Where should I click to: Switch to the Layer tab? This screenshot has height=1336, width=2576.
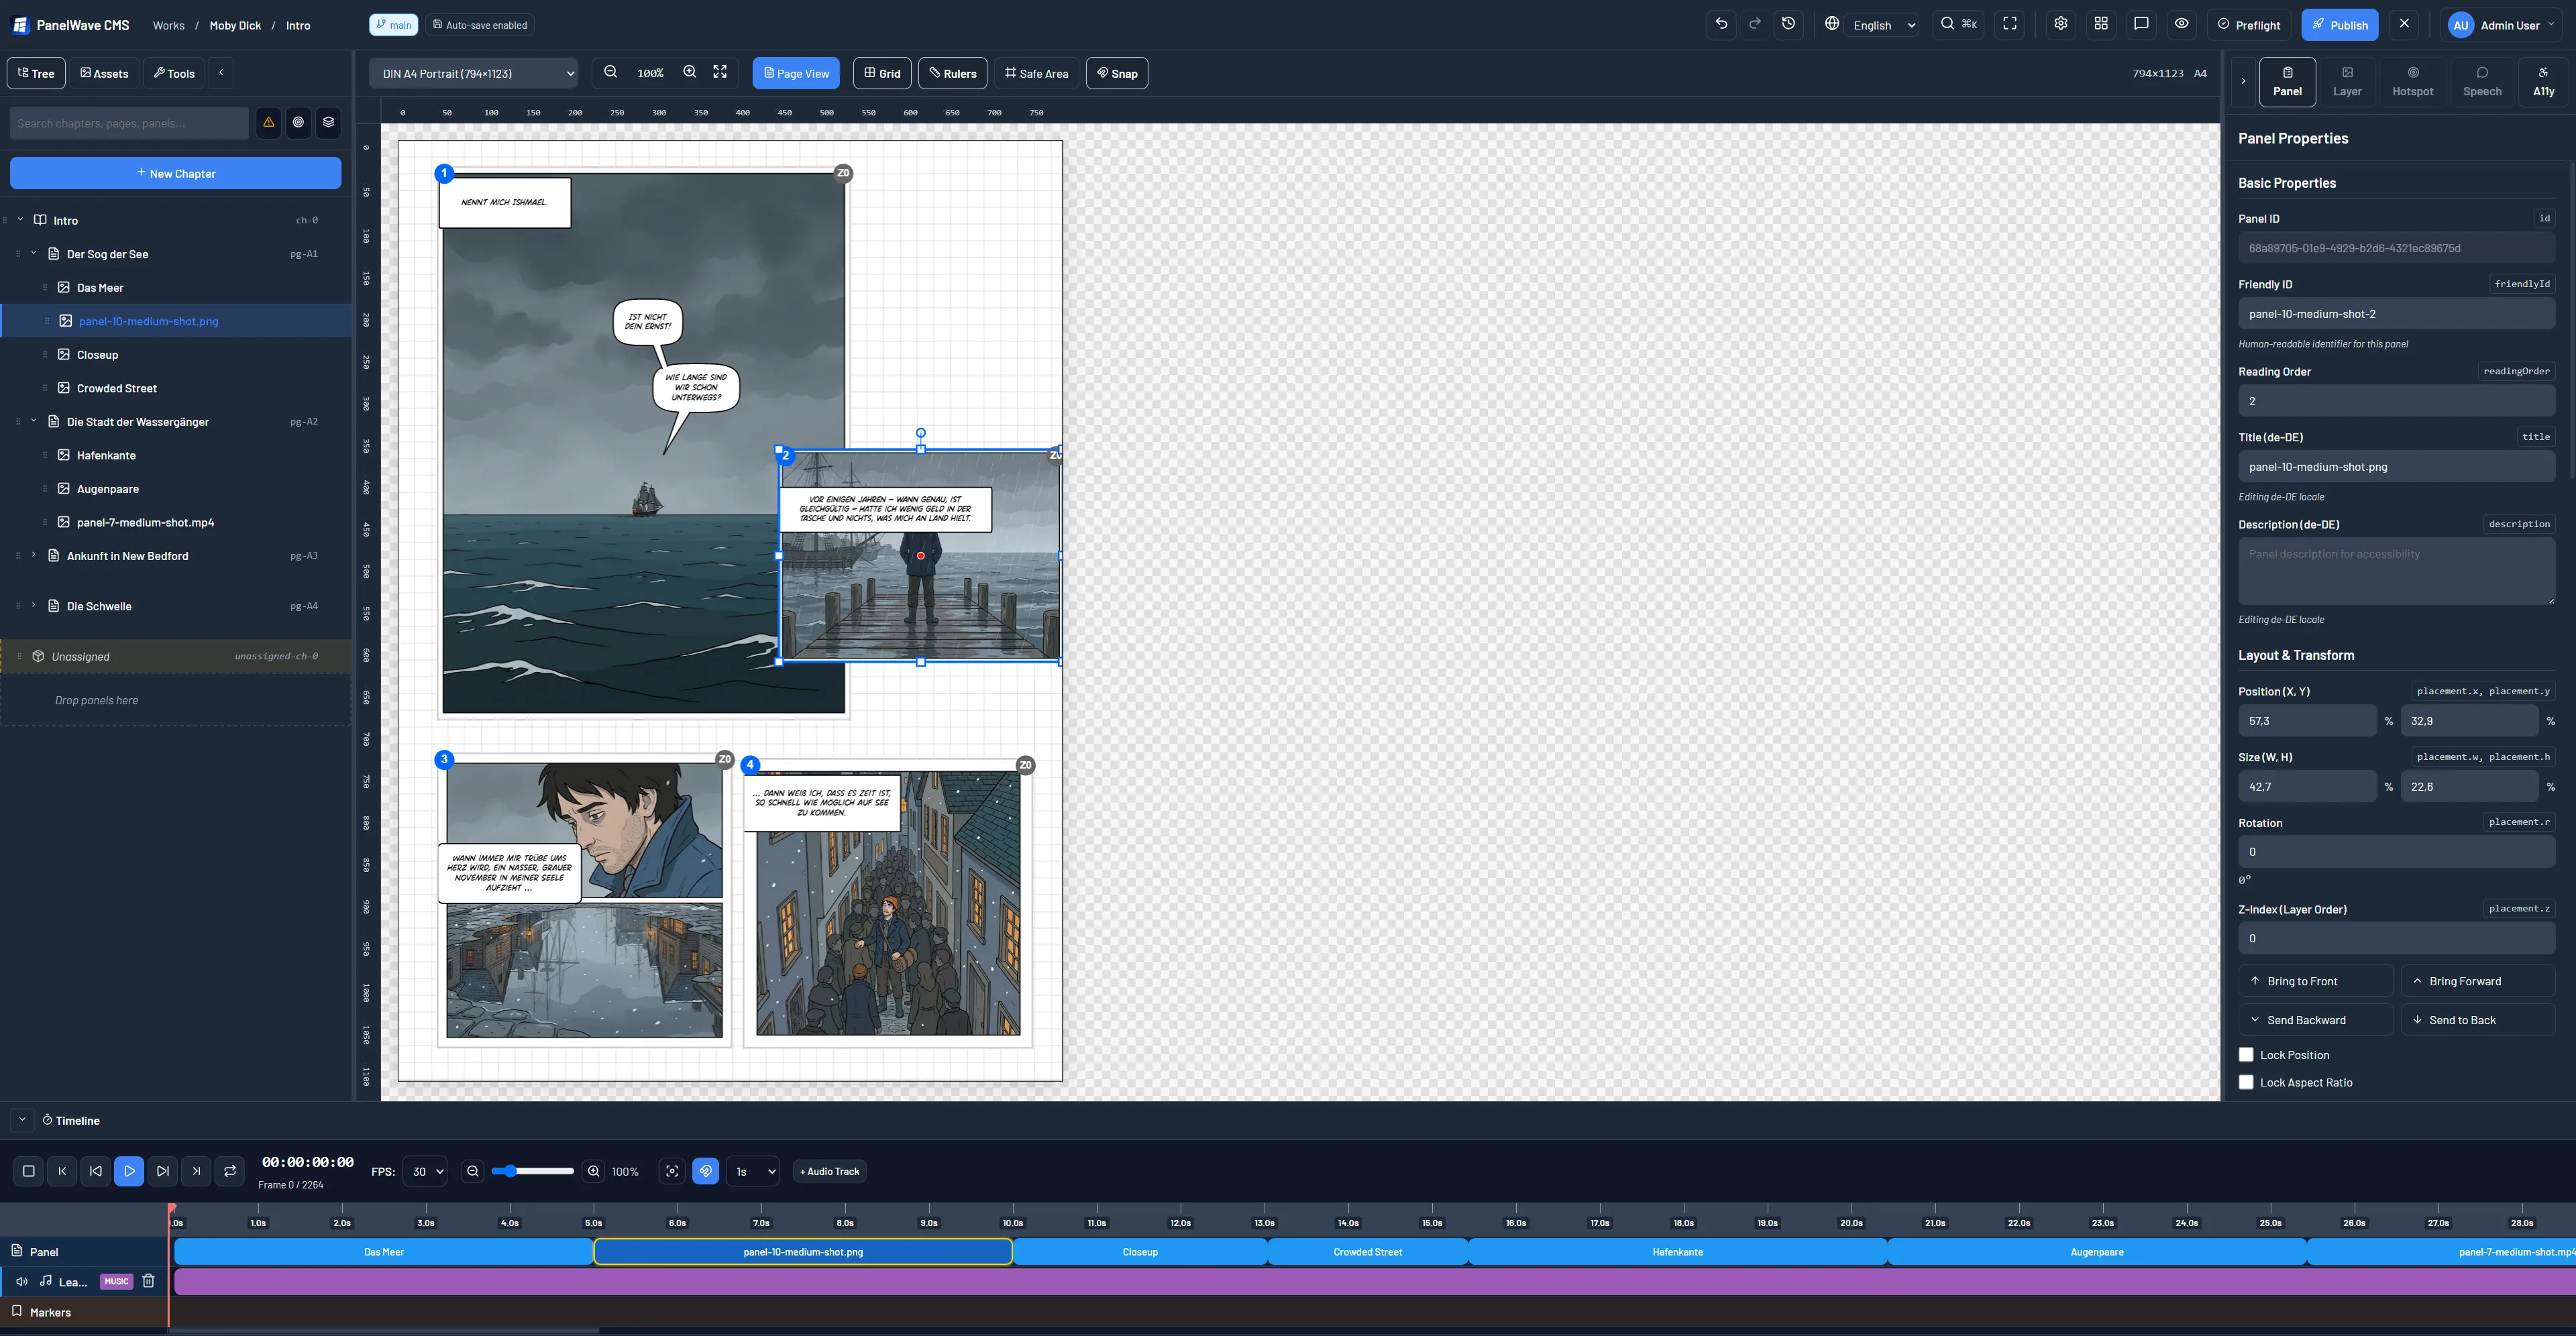coord(2347,82)
